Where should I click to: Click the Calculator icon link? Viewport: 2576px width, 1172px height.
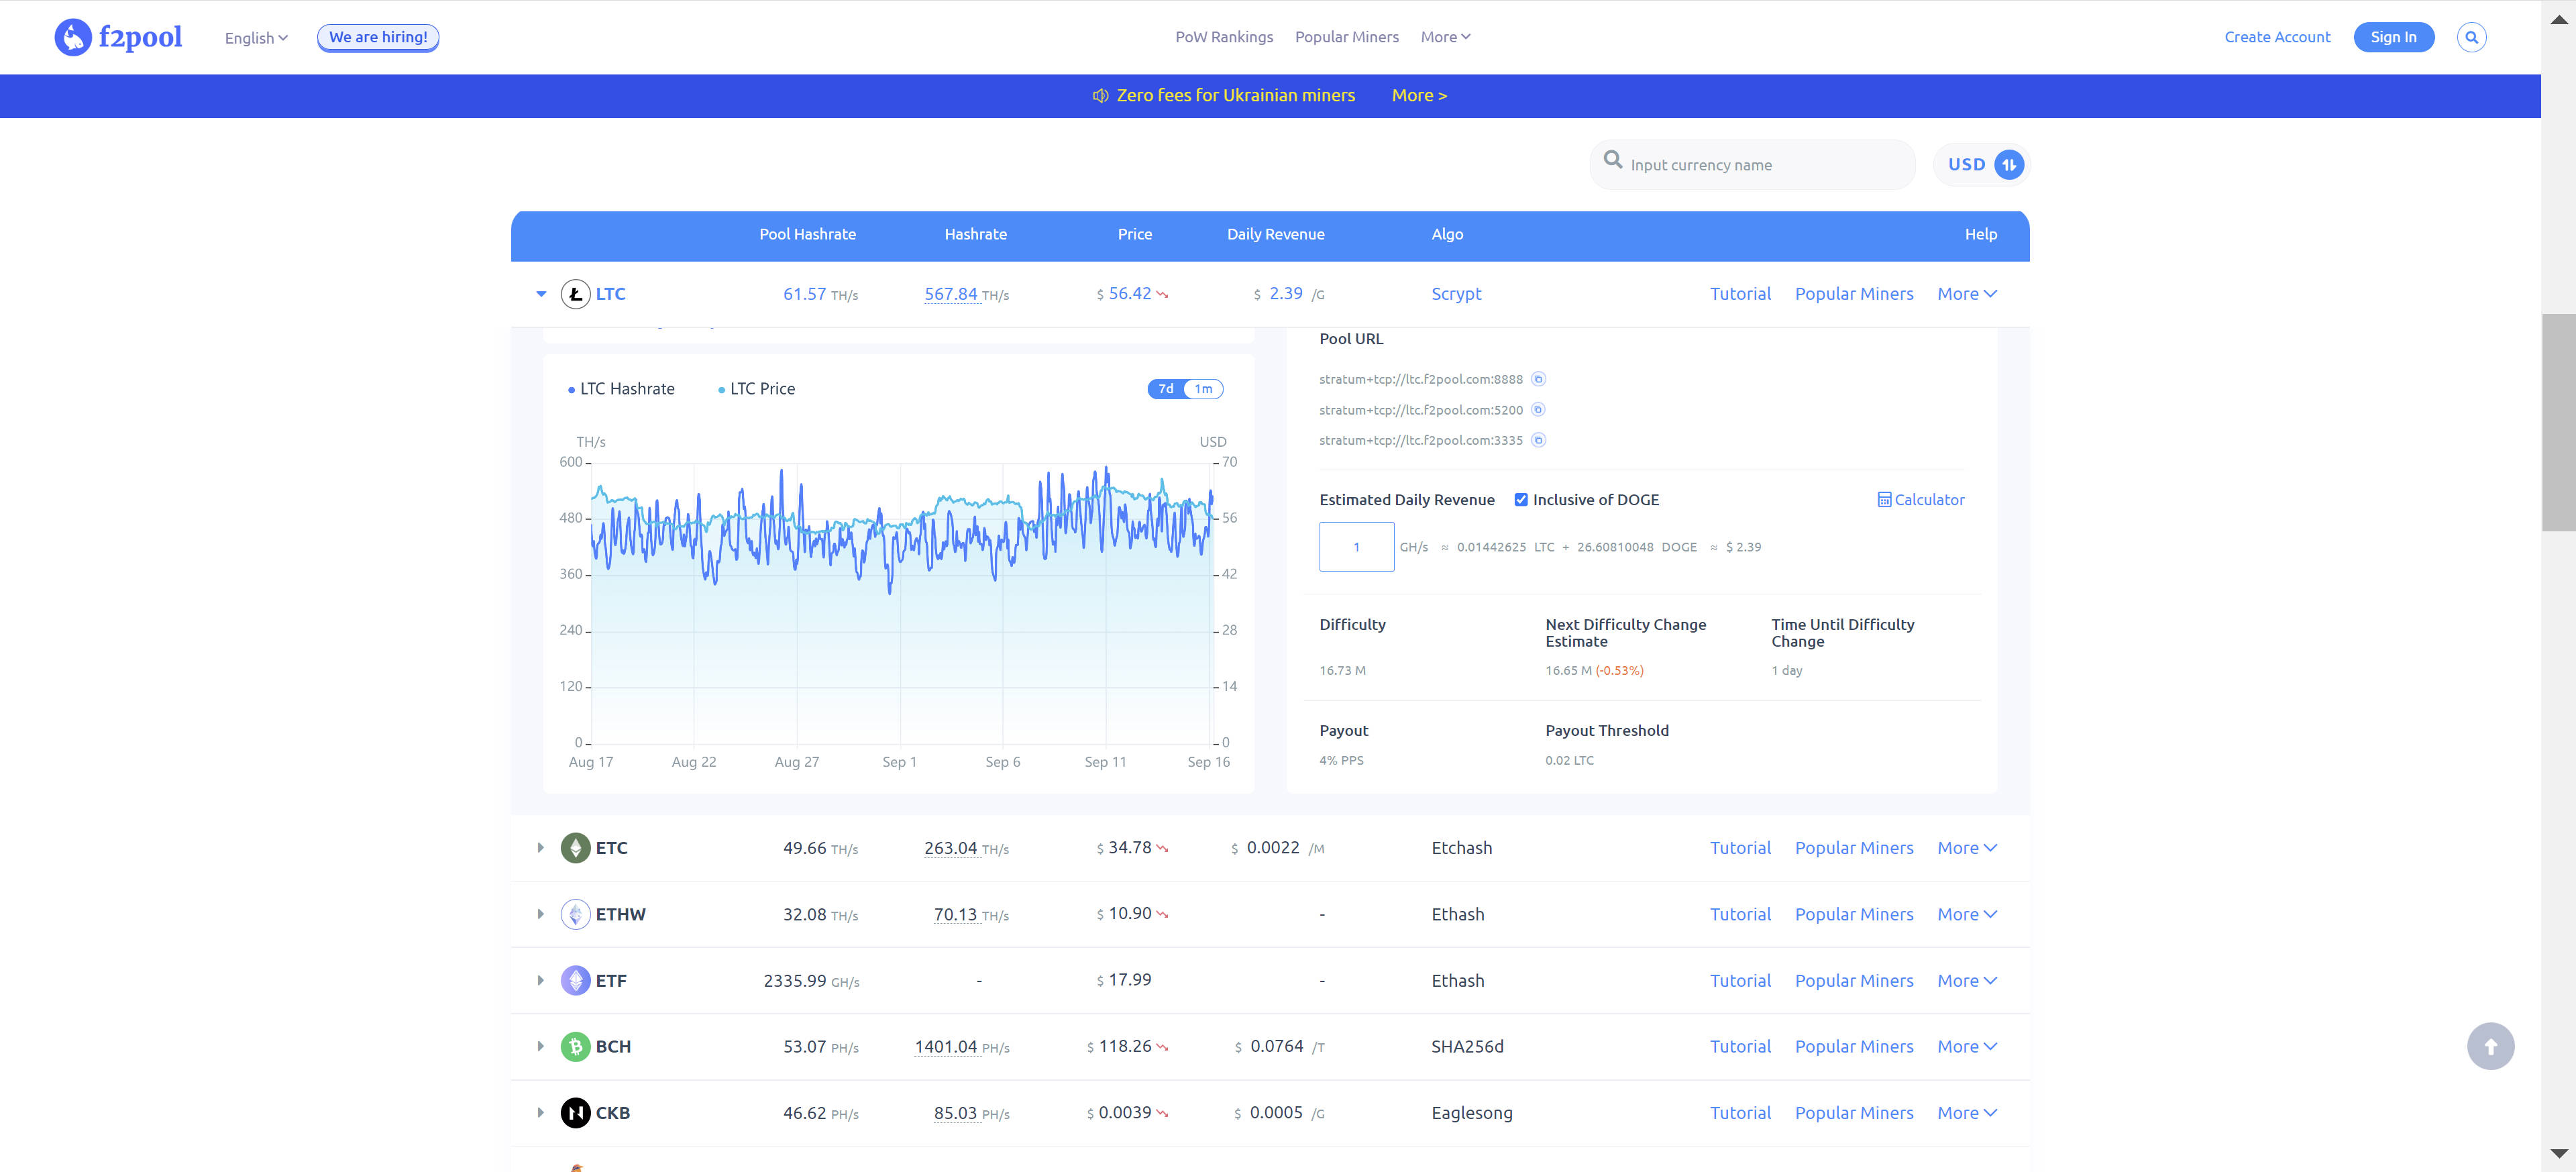(x=1920, y=500)
